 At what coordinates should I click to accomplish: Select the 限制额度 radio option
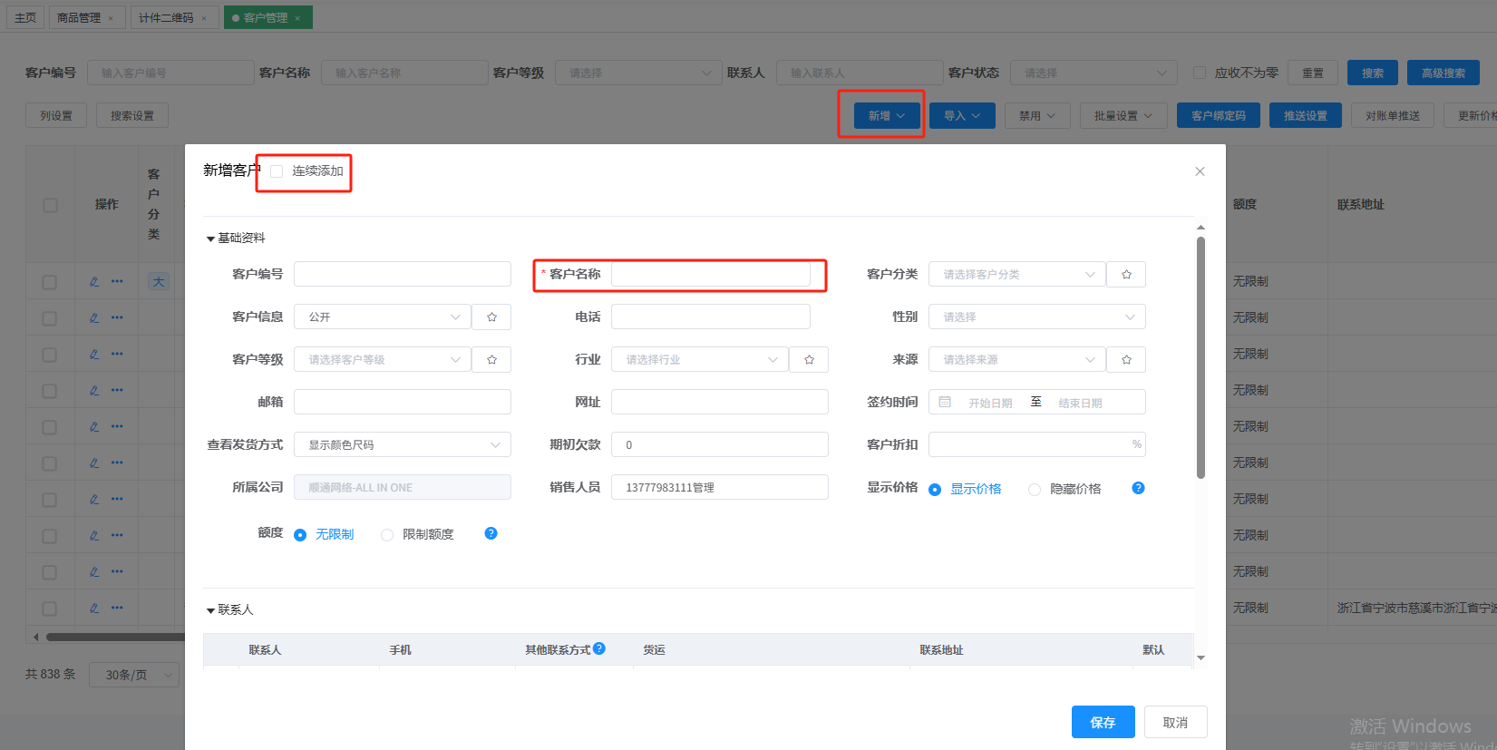point(387,535)
